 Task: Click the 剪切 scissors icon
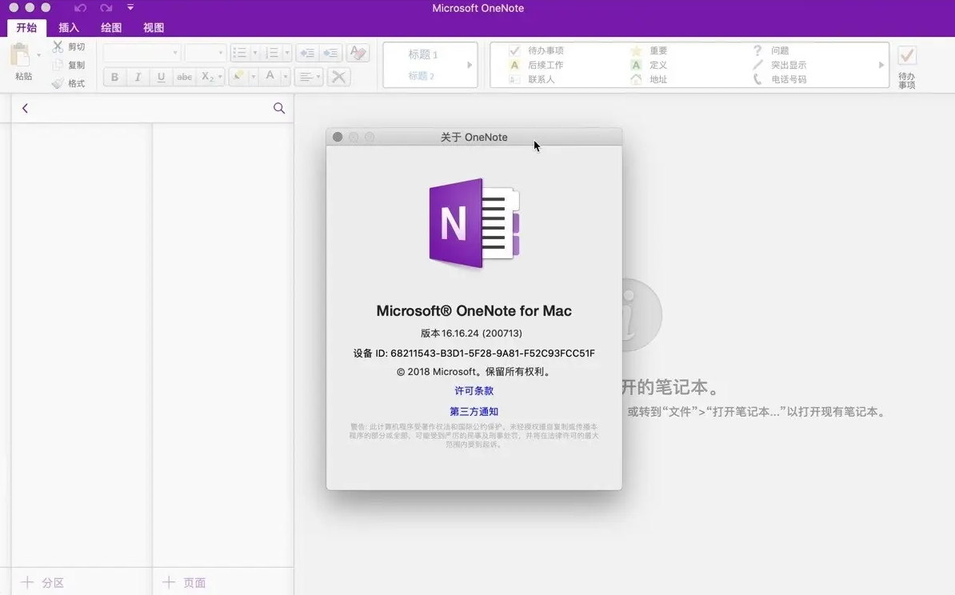point(58,46)
